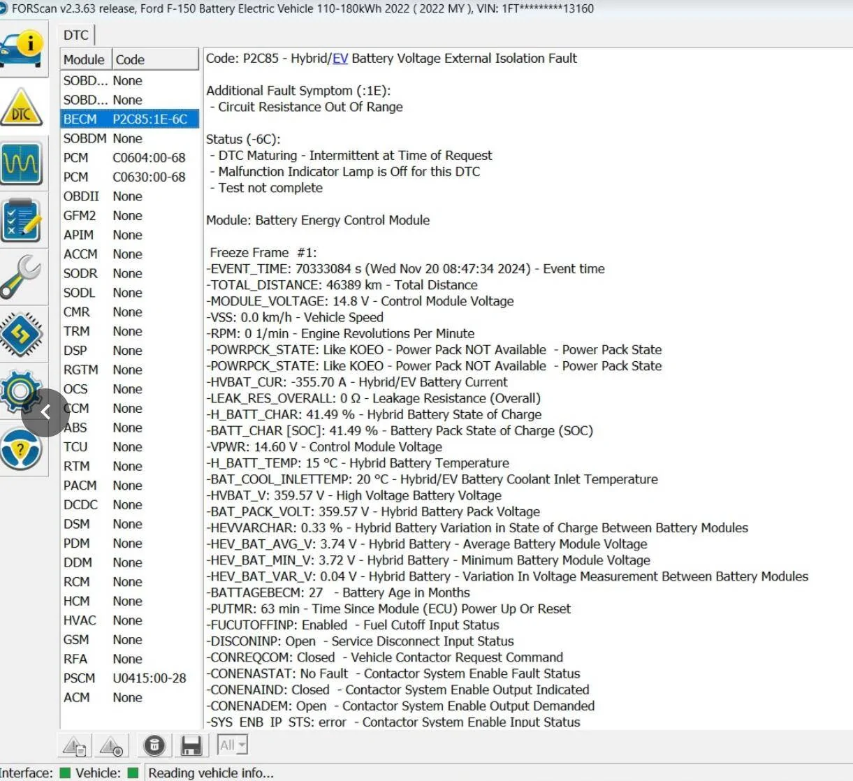Click "Circuit Resistance Out Of Range" symptom text
This screenshot has height=781, width=853.
(x=310, y=107)
